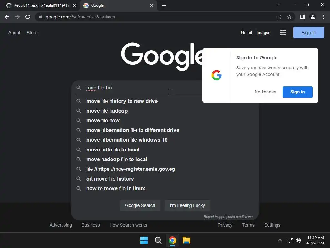Open the Windows Start menu
This screenshot has height=248, width=330.
144,240
